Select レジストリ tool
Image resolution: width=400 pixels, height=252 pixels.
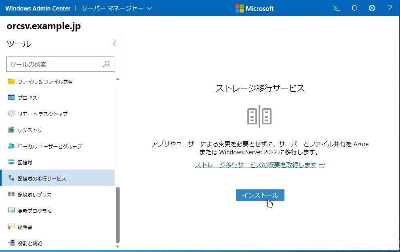58,130
